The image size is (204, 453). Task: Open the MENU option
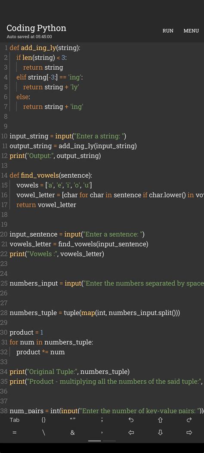[x=191, y=31]
